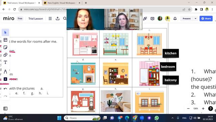Open notifications bell in Miro
This screenshot has width=216, height=122.
(x=175, y=19)
